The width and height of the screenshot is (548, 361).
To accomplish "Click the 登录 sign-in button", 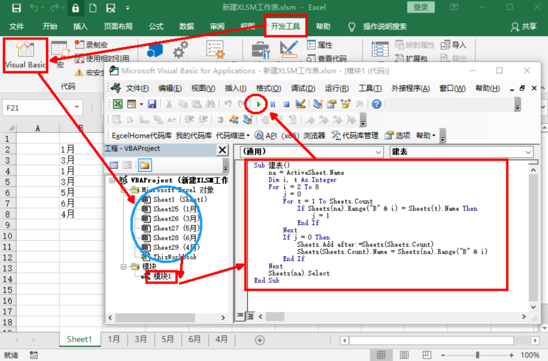I will [420, 7].
